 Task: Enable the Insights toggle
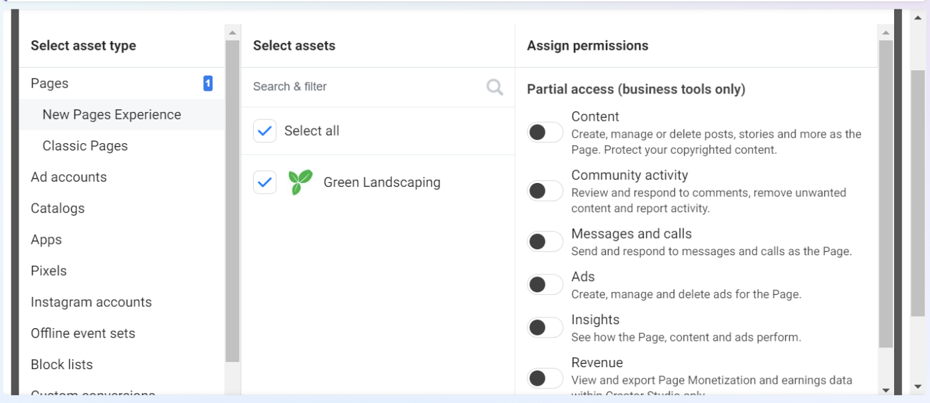coord(545,327)
